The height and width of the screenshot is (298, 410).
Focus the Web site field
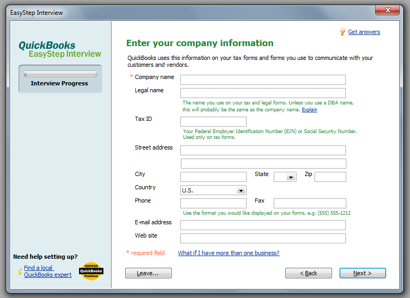coord(263,239)
